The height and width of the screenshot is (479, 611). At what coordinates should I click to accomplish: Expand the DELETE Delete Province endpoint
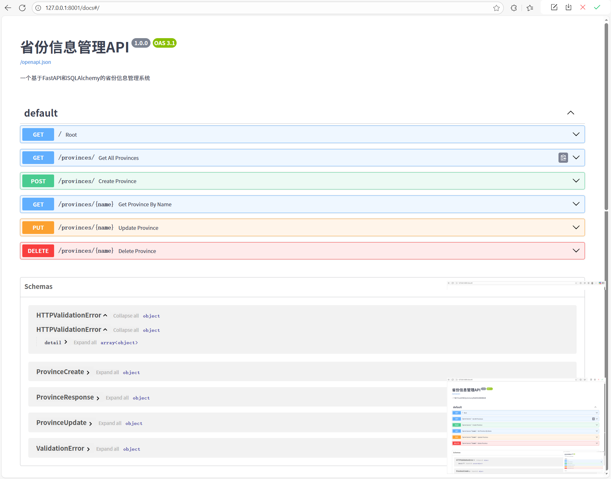pos(576,250)
